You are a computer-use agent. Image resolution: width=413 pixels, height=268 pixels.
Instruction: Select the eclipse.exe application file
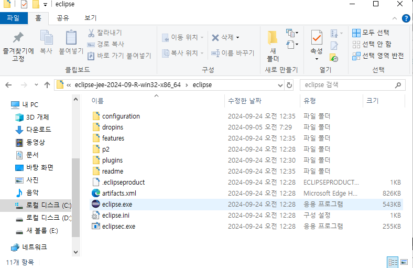pyautogui.click(x=246, y=204)
